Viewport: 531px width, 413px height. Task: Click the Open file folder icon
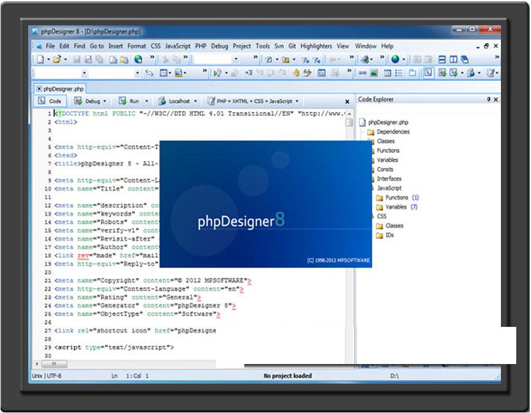[57, 59]
